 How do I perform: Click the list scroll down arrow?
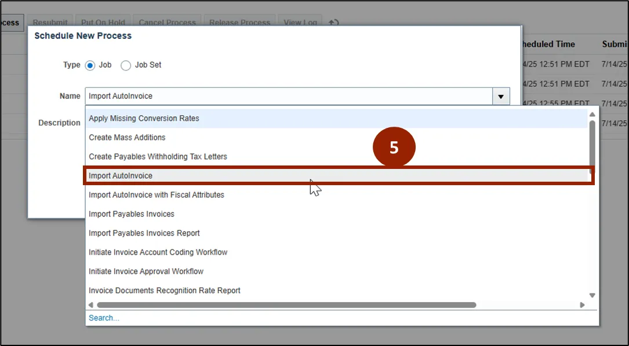pos(592,295)
